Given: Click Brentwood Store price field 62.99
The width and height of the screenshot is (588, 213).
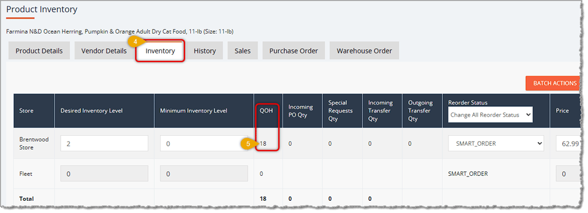Looking at the screenshot, I should [568, 143].
